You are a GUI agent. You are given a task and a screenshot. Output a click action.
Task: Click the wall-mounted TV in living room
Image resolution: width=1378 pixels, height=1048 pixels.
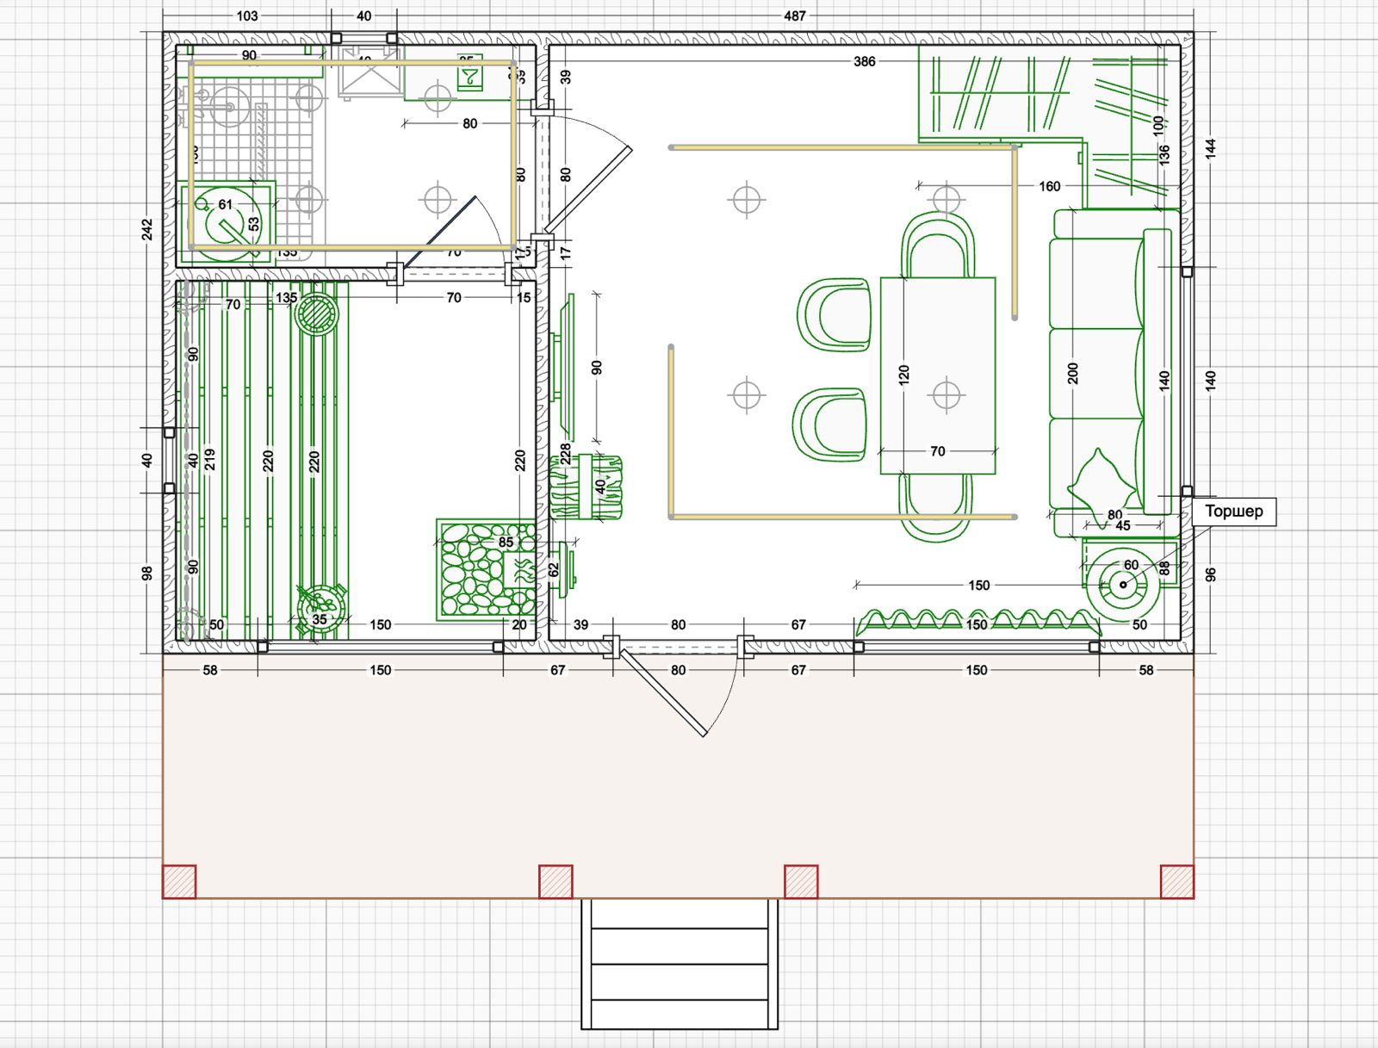point(565,368)
